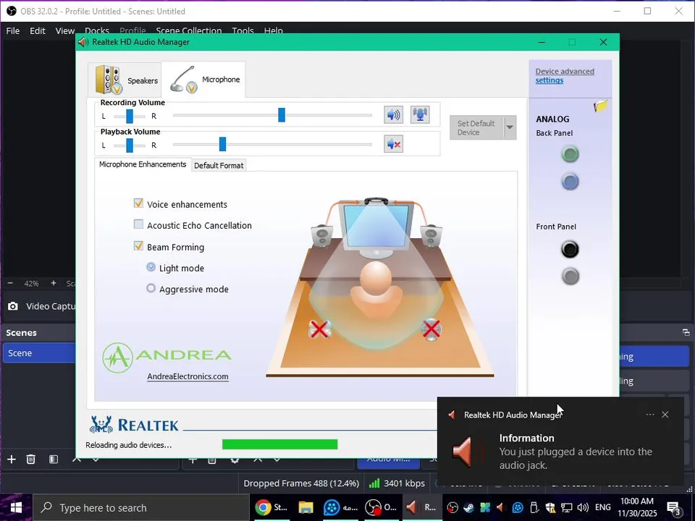695x521 pixels.
Task: Zoom in the OBS preview with the plus icon
Action: pyautogui.click(x=53, y=283)
